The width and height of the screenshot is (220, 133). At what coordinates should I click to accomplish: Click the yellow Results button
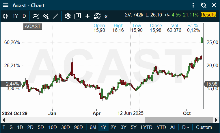(x=208, y=15)
